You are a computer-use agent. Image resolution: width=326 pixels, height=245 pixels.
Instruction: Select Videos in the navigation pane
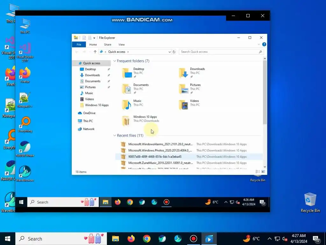pos(89,99)
